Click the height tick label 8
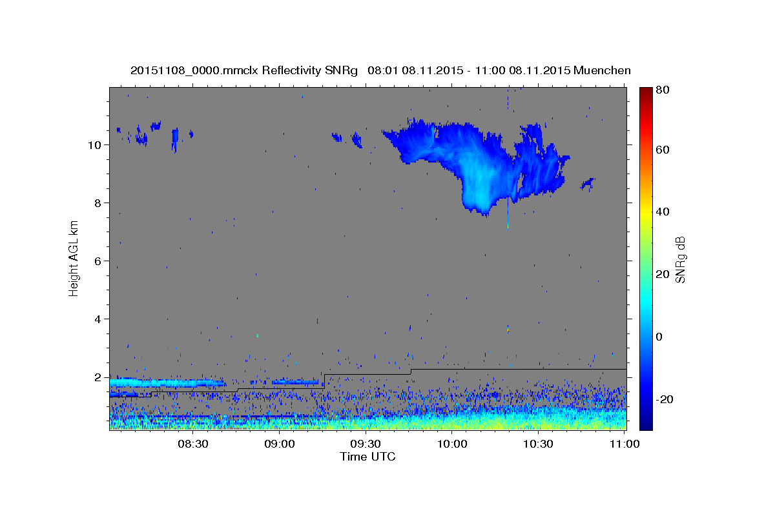The height and width of the screenshot is (516, 775). click(99, 203)
